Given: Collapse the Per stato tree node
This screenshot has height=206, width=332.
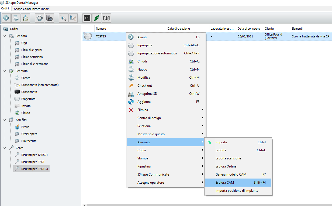Looking at the screenshot, I should pyautogui.click(x=5, y=71).
